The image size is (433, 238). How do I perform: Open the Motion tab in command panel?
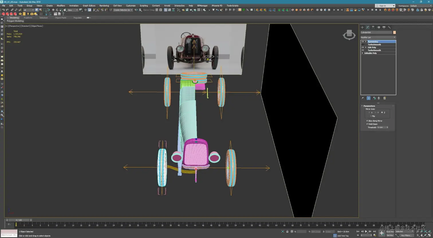click(379, 27)
